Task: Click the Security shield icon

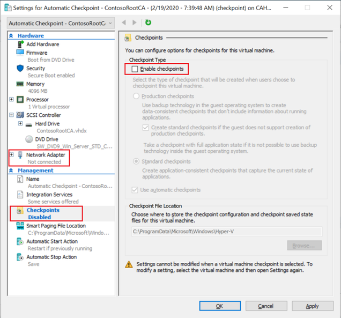Action: (20, 68)
